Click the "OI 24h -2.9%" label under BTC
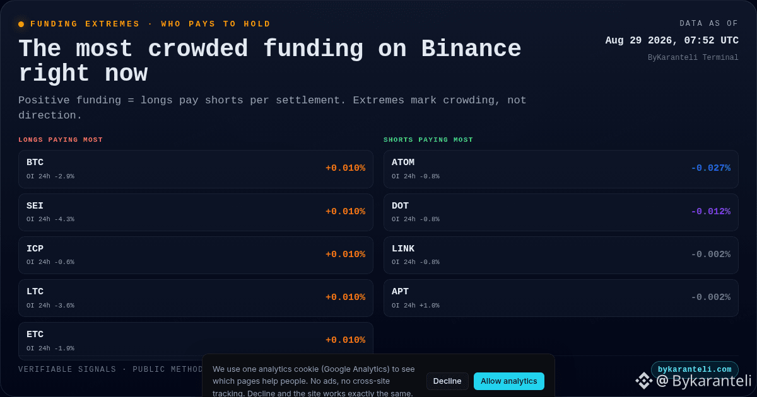757x397 pixels. tap(50, 176)
